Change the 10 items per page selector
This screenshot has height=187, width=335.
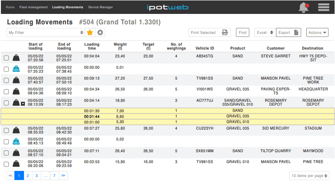point(309,176)
